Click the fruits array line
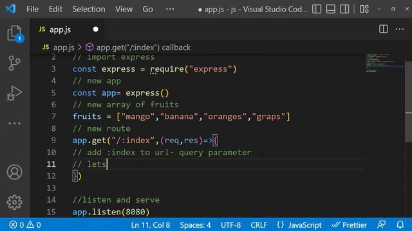The height and width of the screenshot is (231, 412). (x=182, y=117)
